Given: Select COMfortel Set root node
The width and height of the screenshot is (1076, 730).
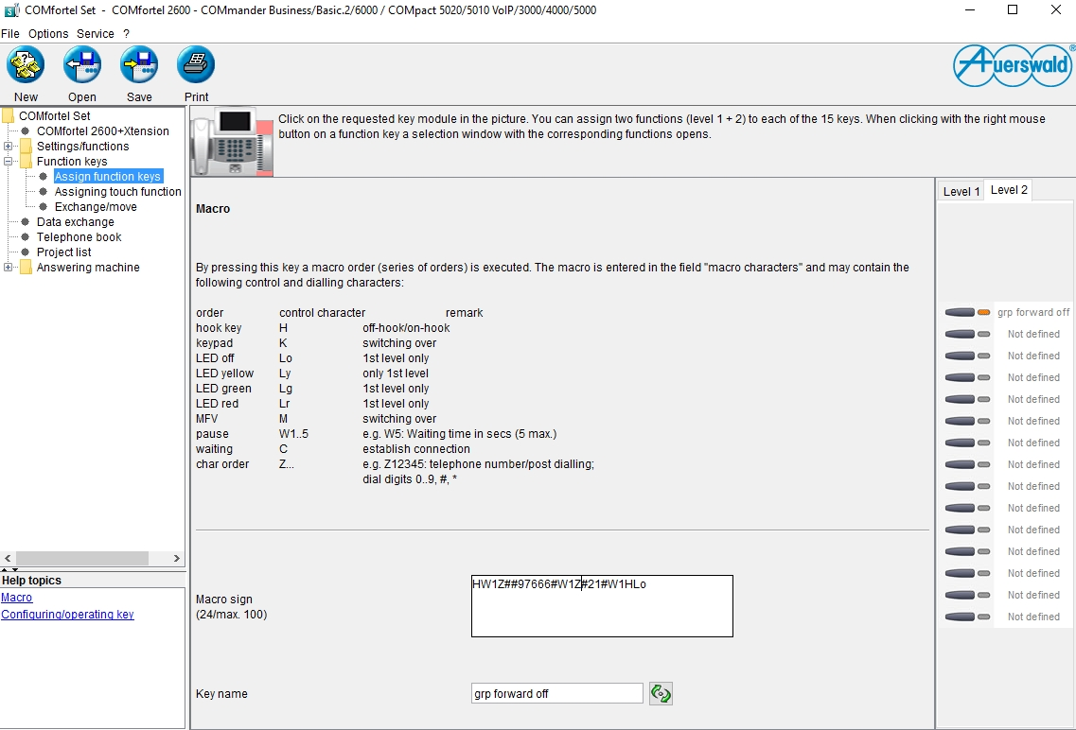Looking at the screenshot, I should click(54, 116).
